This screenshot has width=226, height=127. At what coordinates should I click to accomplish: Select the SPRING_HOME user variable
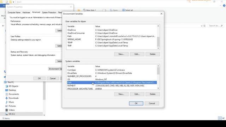click(x=112, y=40)
